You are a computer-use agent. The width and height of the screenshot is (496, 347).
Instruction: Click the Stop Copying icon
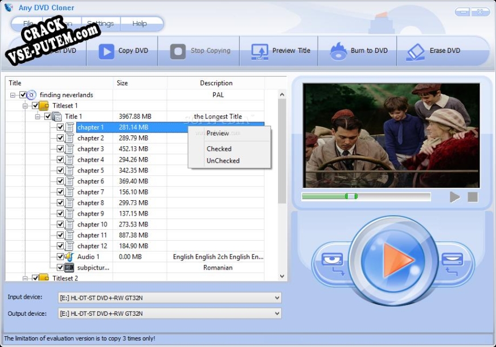click(x=178, y=51)
